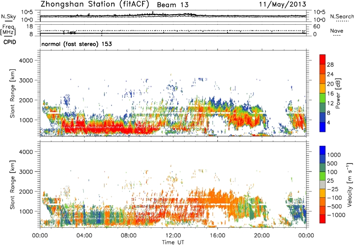Click the '2000' tick on velocity panel
This screenshot has width=354, height=245.
[x=26, y=191]
